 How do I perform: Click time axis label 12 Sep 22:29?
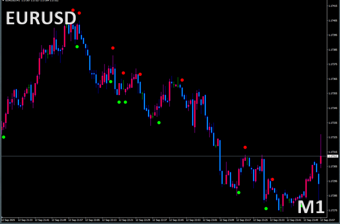[143, 220]
